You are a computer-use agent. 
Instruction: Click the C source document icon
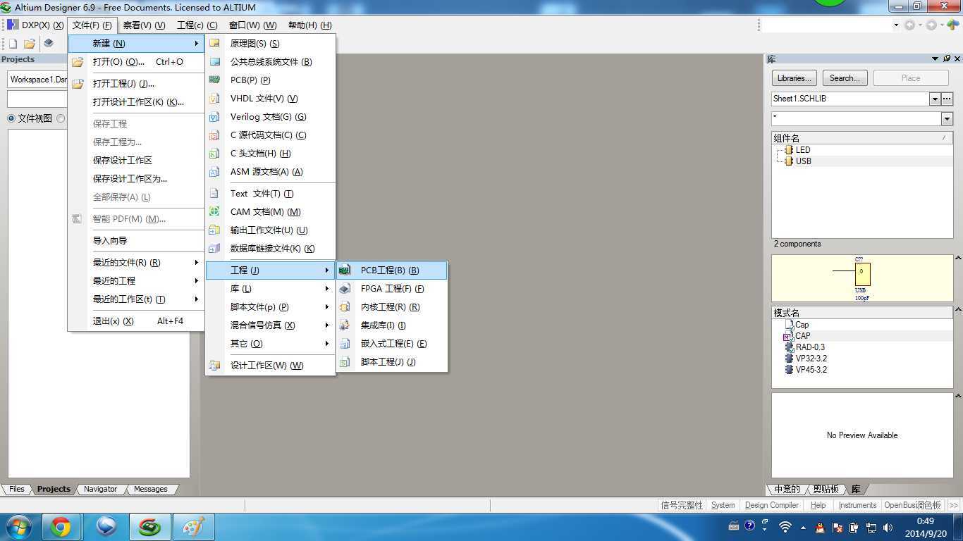click(x=214, y=135)
